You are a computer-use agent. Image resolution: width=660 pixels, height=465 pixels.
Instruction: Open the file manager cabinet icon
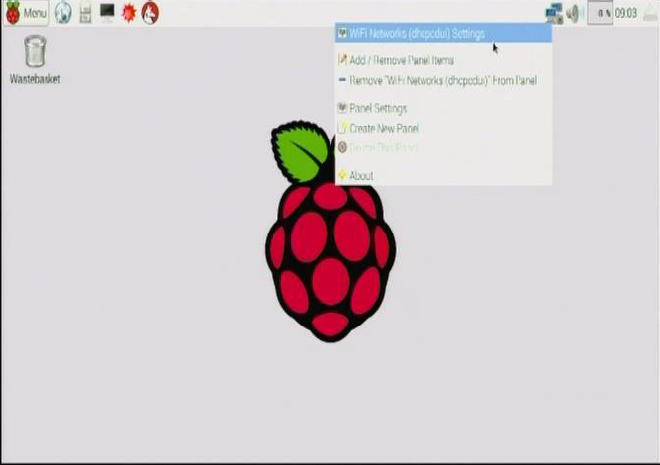[85, 13]
